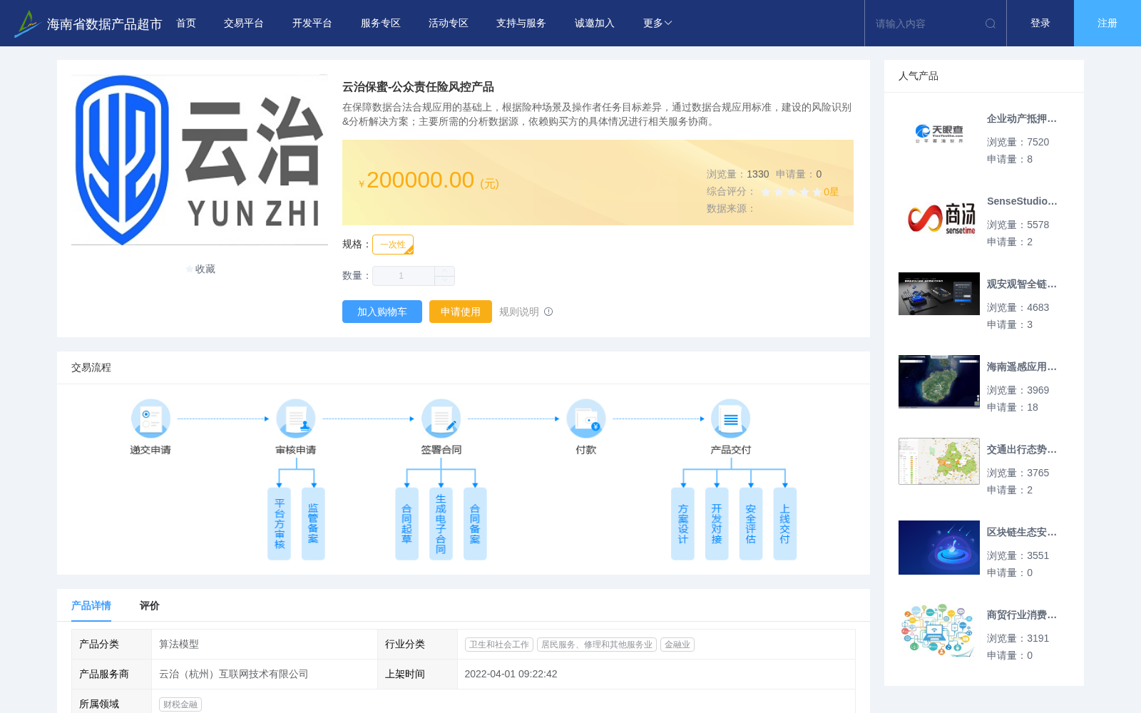The height and width of the screenshot is (713, 1141).
Task: Open the 区块链生态安 product thumbnail
Action: (x=939, y=548)
